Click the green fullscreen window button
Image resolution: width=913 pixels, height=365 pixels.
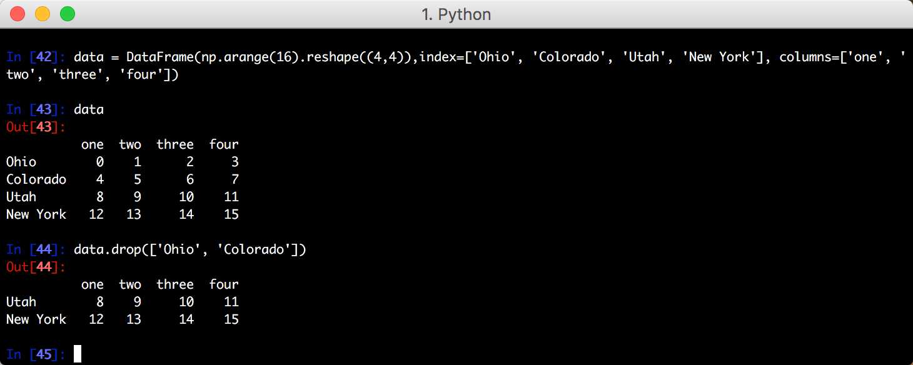[66, 14]
